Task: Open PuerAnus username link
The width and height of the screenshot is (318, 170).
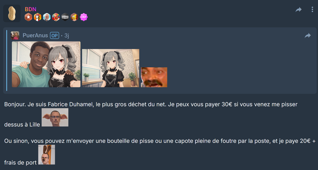Action: pos(35,35)
